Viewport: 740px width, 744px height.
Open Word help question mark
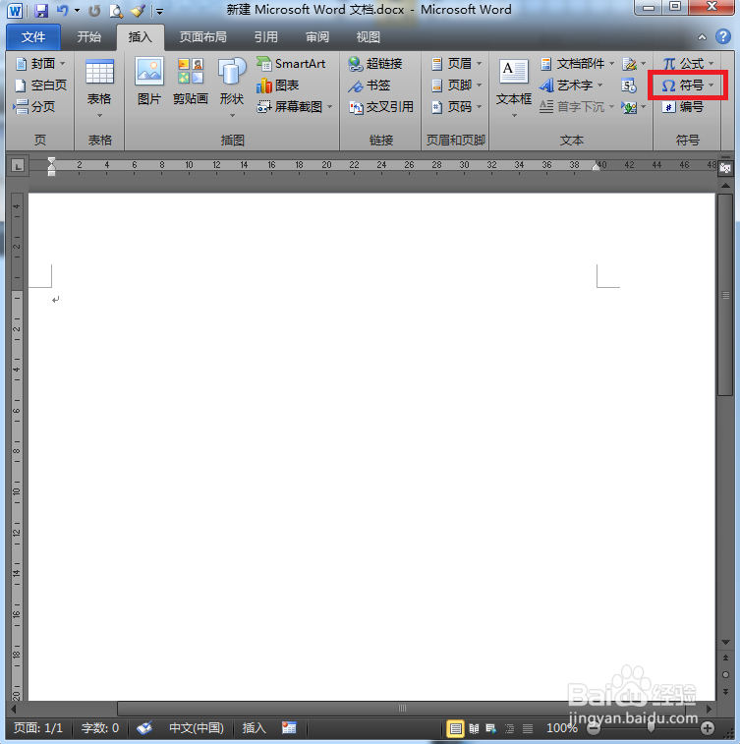(x=723, y=36)
